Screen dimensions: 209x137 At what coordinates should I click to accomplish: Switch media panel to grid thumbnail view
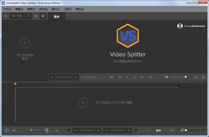point(43,16)
